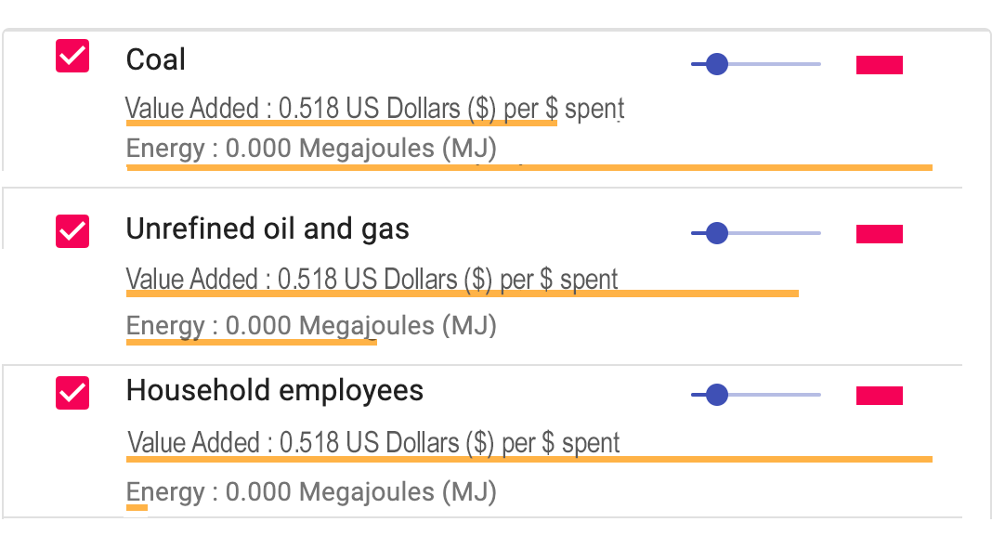The image size is (1005, 535).
Task: Click the Coal title label
Action: 154,59
